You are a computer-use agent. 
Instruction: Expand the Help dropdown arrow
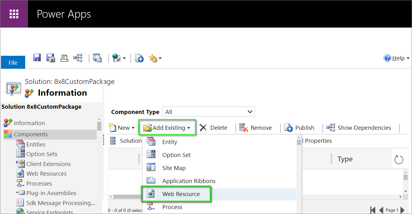(408, 58)
